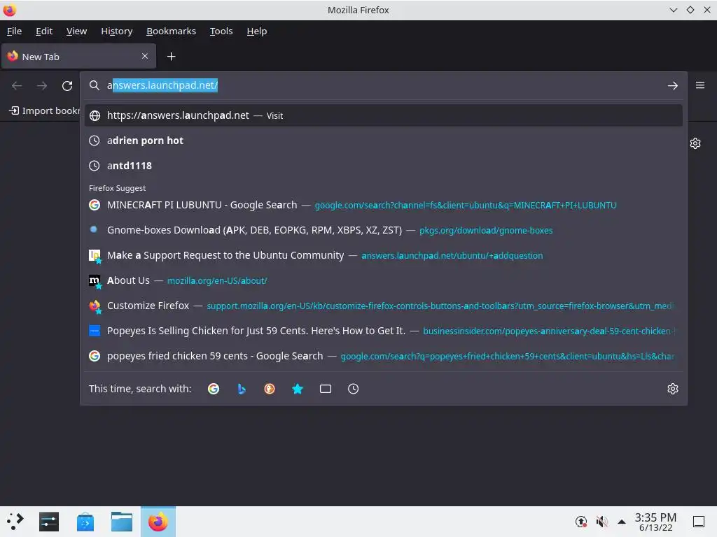Open MINECRAFT PI LUBUNTU Google Search result
The width and height of the screenshot is (717, 537).
[x=383, y=205]
